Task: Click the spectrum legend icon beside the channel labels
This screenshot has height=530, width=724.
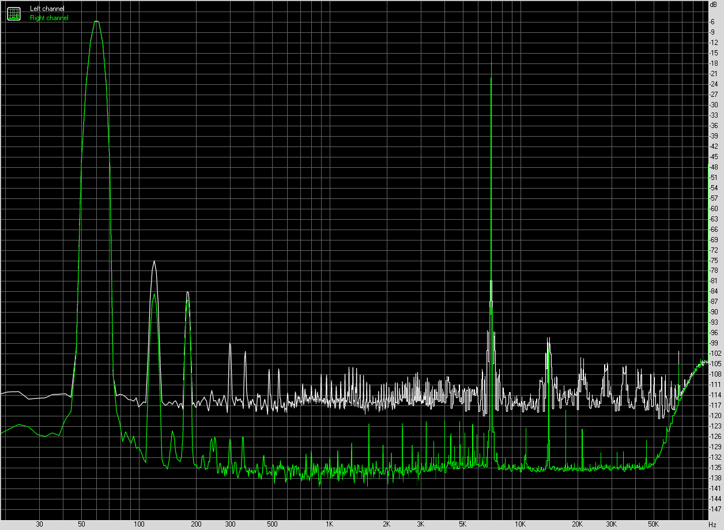Action: click(13, 13)
